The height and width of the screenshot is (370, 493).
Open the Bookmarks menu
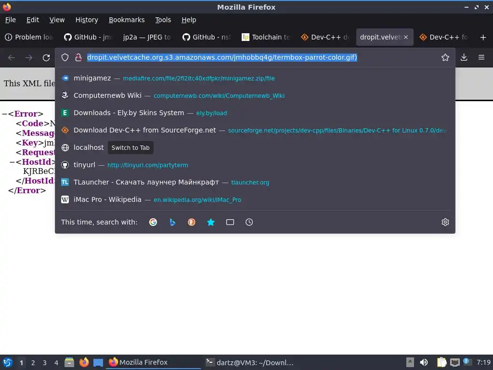click(127, 20)
